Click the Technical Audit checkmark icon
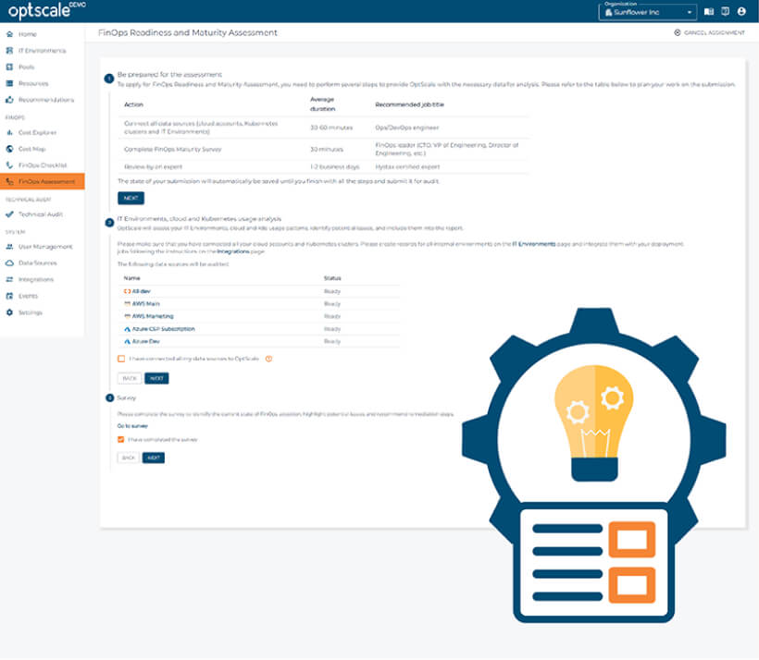 click(9, 214)
